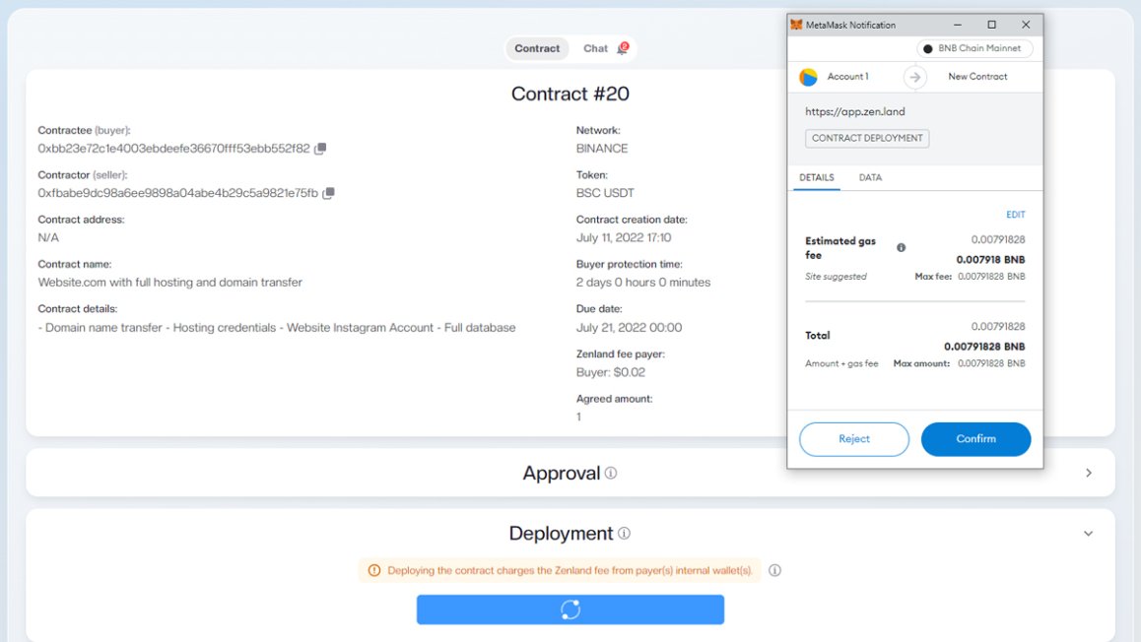The image size is (1141, 642).
Task: Click the Contract address 'N/A' value
Action: [x=48, y=237]
